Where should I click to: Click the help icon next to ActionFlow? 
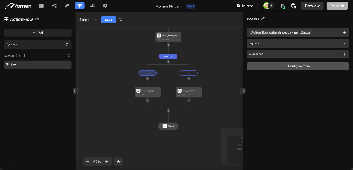coord(37,20)
